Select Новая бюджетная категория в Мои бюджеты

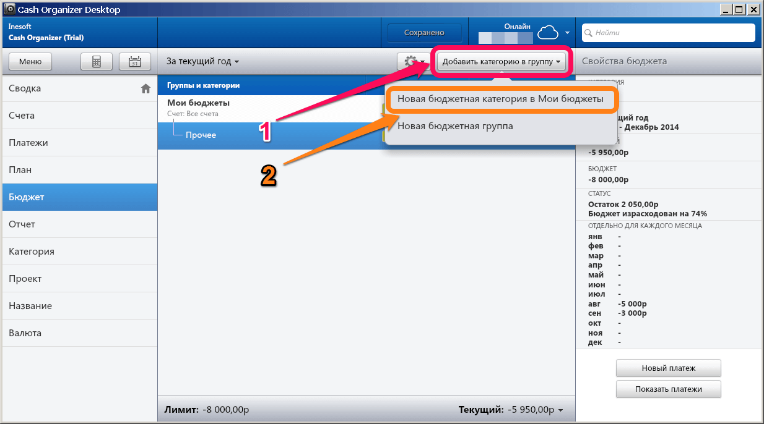[501, 99]
